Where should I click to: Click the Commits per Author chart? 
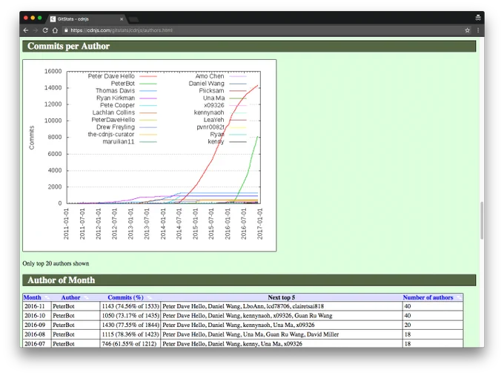[x=150, y=155]
